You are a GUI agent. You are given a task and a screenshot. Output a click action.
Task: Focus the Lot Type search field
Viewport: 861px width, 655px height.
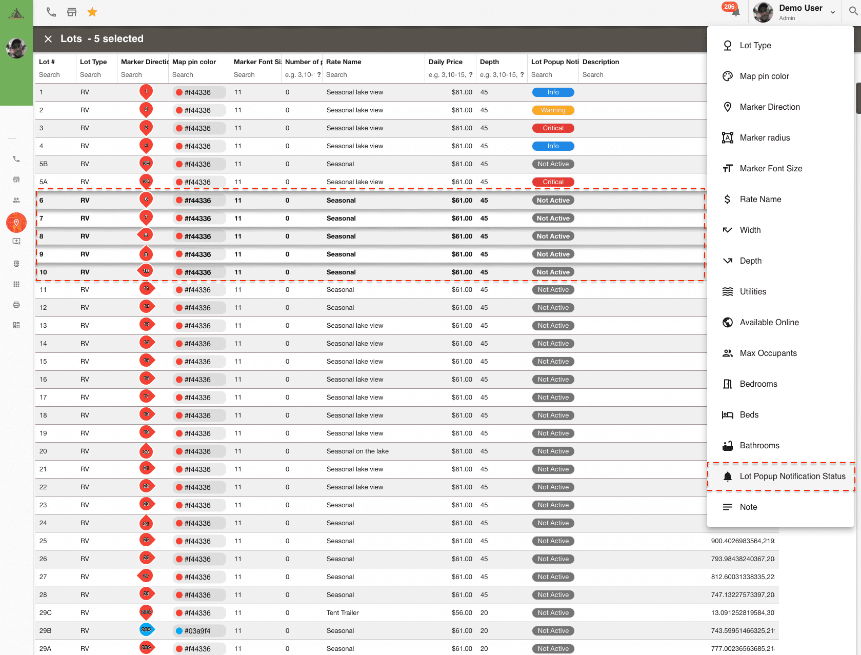point(96,75)
